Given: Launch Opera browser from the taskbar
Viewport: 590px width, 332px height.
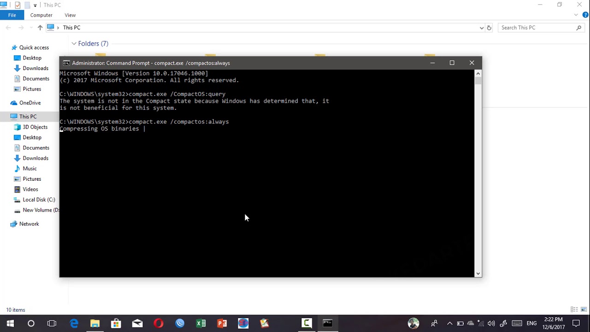Looking at the screenshot, I should [159, 323].
